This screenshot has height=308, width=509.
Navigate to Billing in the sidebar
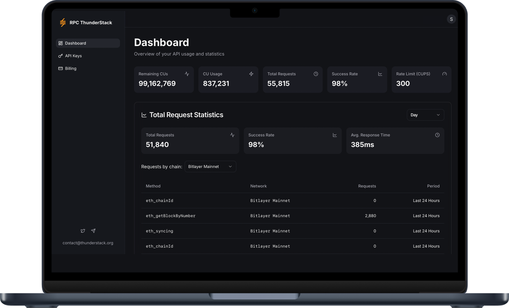(x=70, y=68)
